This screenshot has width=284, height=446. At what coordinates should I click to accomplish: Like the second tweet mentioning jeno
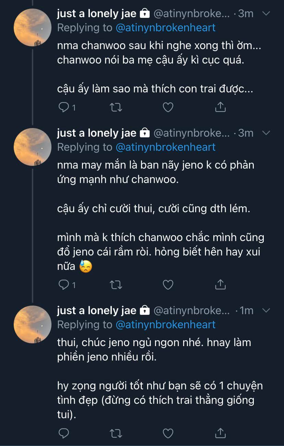[168, 285]
